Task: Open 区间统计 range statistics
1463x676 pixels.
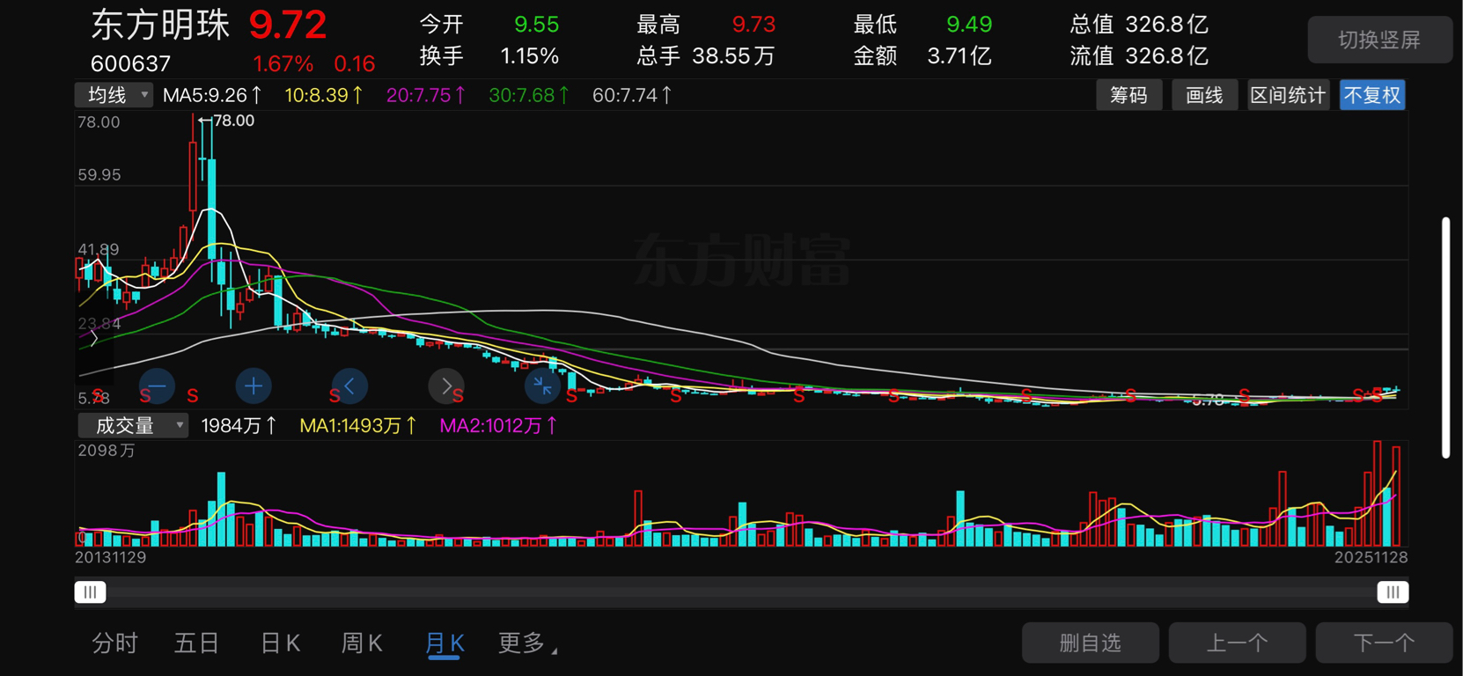Action: click(x=1288, y=95)
